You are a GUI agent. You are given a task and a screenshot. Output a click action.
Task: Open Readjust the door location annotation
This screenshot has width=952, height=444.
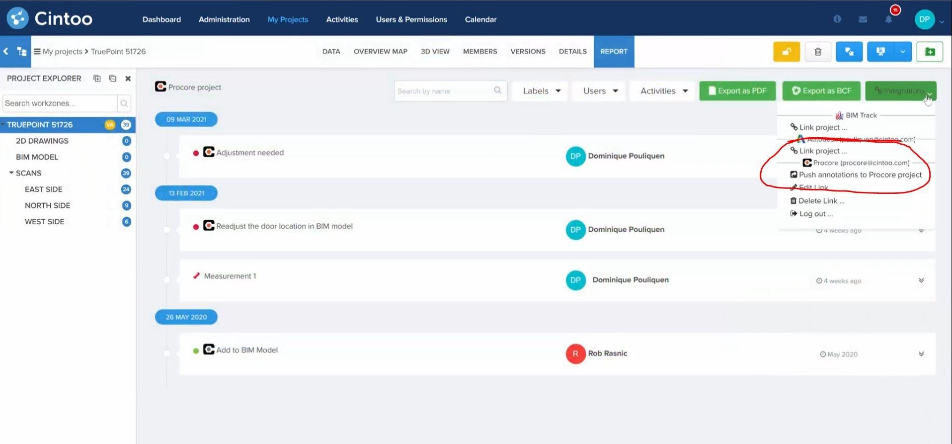click(x=284, y=226)
